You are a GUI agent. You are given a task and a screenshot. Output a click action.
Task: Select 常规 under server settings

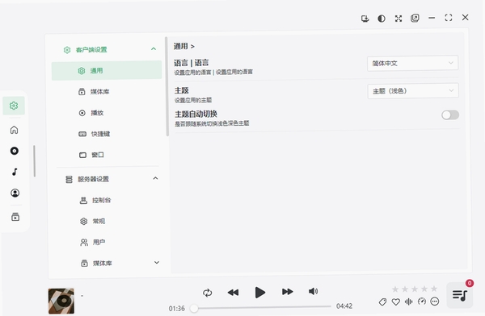point(108,221)
